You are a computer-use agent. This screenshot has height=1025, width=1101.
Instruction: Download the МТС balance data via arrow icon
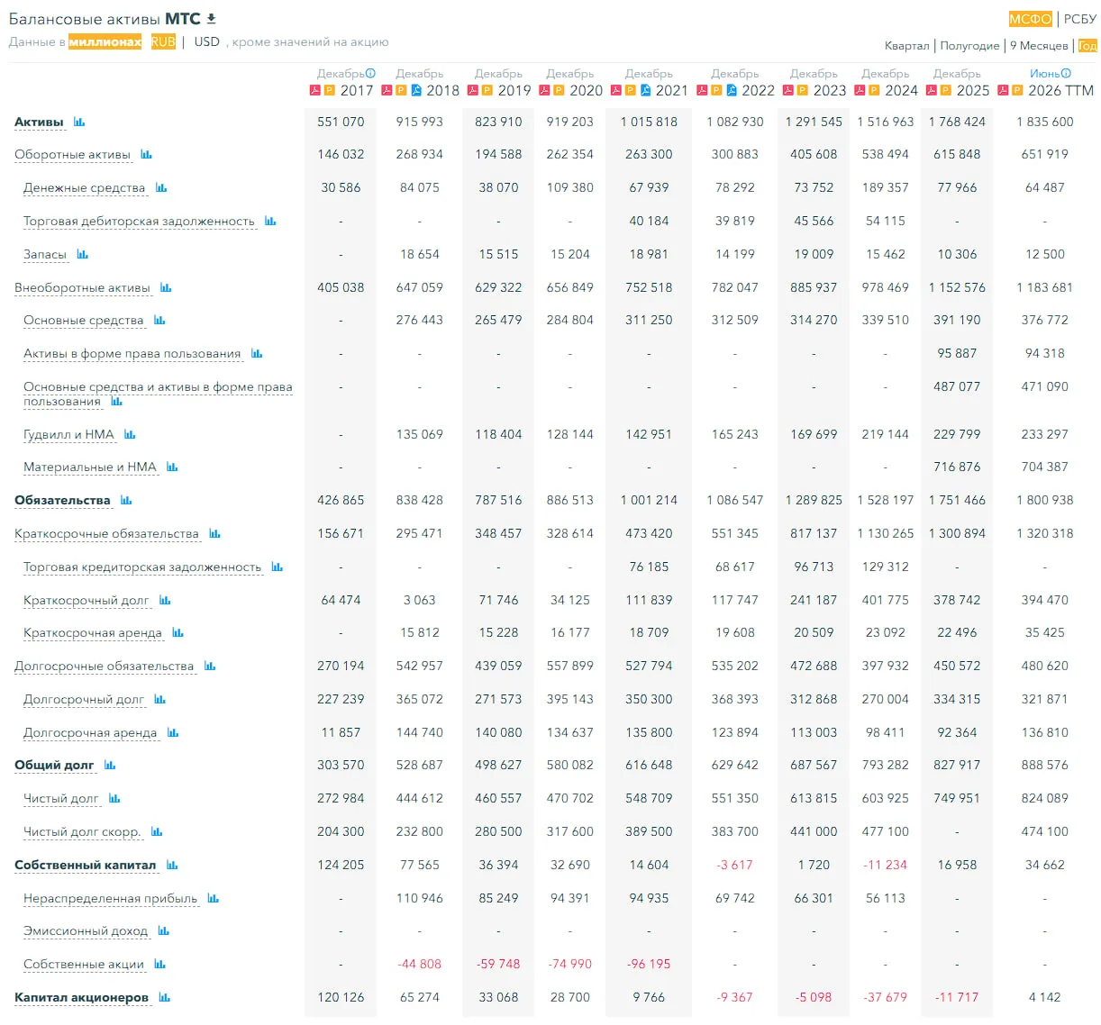(211, 18)
